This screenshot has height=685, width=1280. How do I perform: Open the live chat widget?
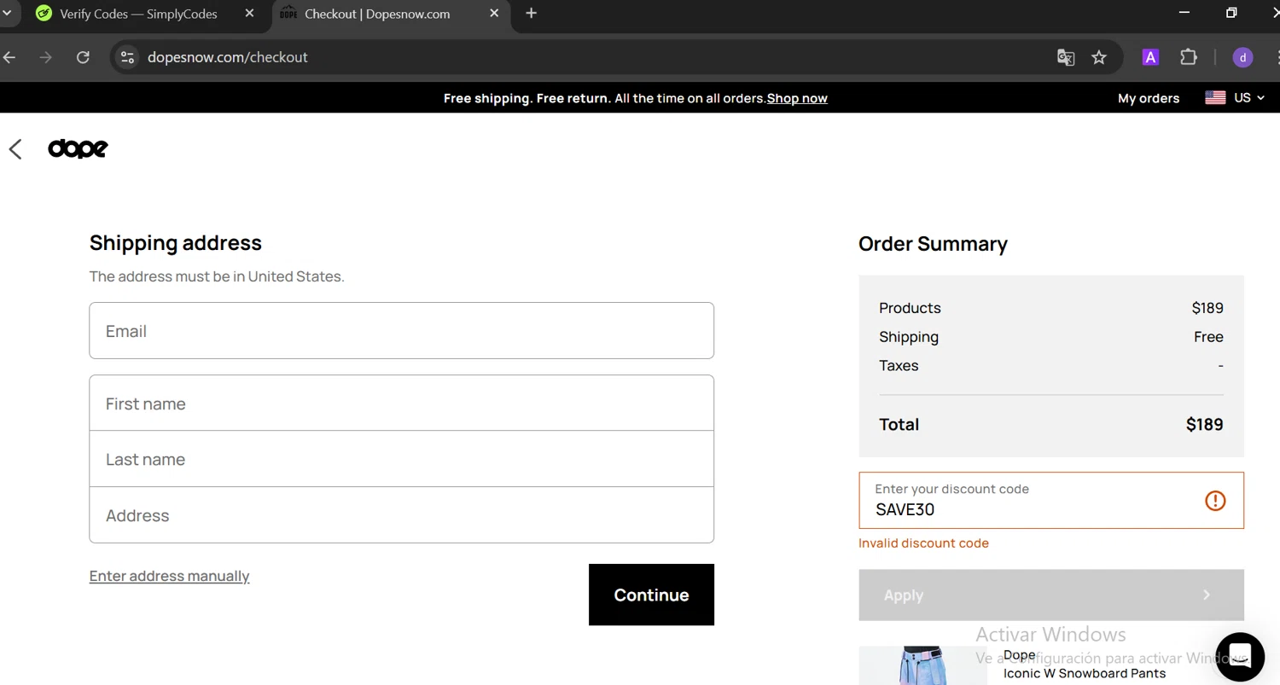coord(1240,656)
